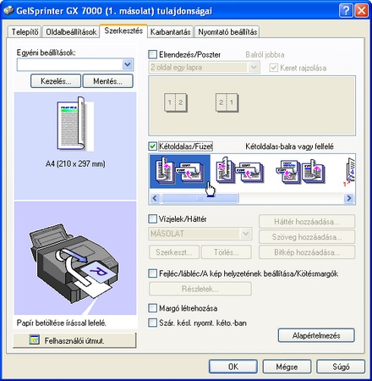Toggle Szár. késl. nyomt. kéto.-ban checkbox
This screenshot has width=372, height=381.
152,323
